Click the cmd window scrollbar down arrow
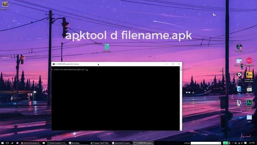Image resolution: width=257 pixels, height=145 pixels. tap(181, 130)
